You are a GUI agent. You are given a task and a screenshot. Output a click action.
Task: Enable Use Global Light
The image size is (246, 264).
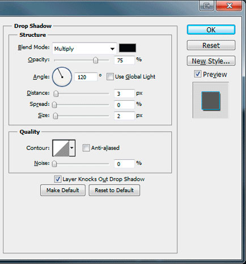(x=110, y=77)
